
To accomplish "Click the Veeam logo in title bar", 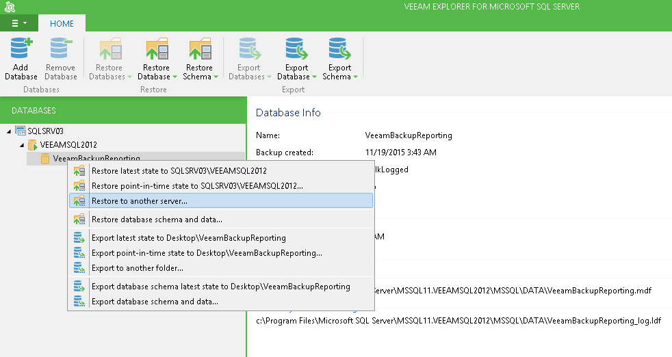I will point(10,7).
